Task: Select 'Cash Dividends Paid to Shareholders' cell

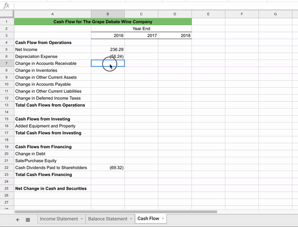Action: tap(53, 168)
